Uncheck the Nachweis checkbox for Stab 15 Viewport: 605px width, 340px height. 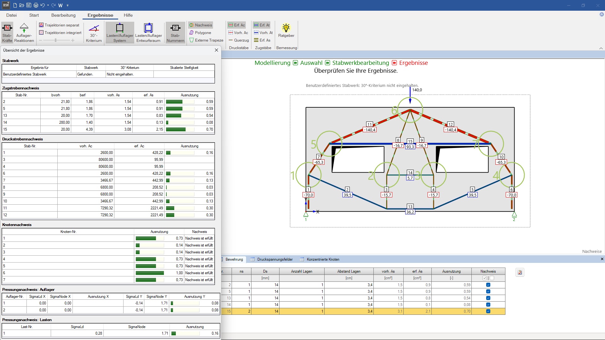pyautogui.click(x=488, y=311)
